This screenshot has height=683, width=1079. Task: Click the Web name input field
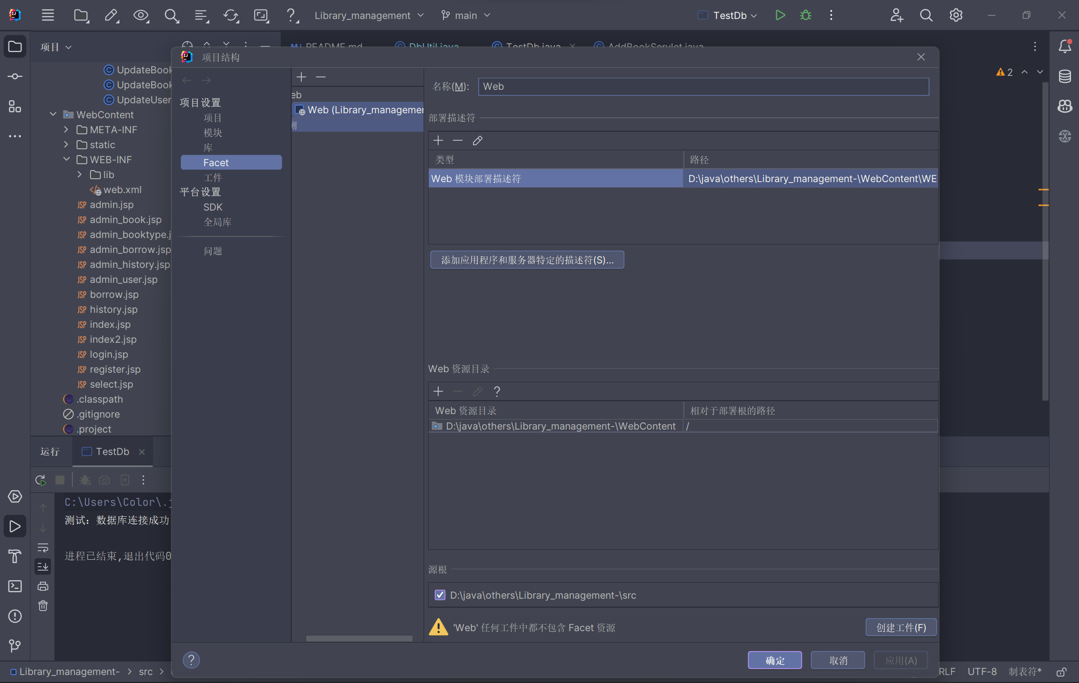click(x=703, y=86)
